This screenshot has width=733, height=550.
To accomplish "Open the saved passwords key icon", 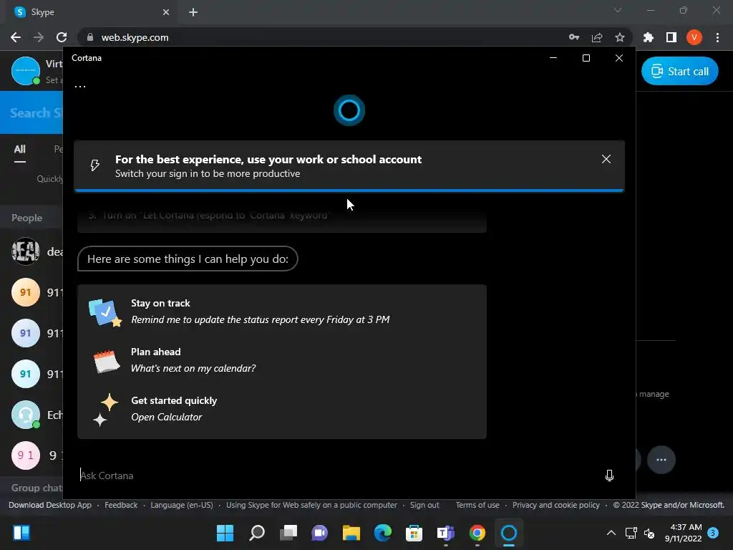I will (574, 37).
